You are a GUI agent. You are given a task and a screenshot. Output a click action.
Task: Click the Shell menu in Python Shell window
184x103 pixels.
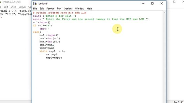coord(13,7)
